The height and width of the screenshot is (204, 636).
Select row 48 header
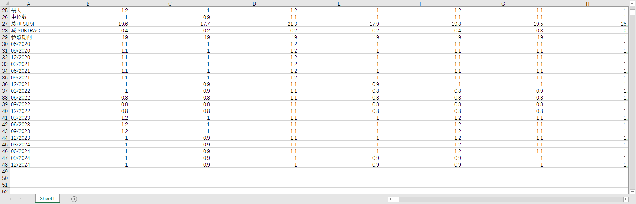click(5, 165)
